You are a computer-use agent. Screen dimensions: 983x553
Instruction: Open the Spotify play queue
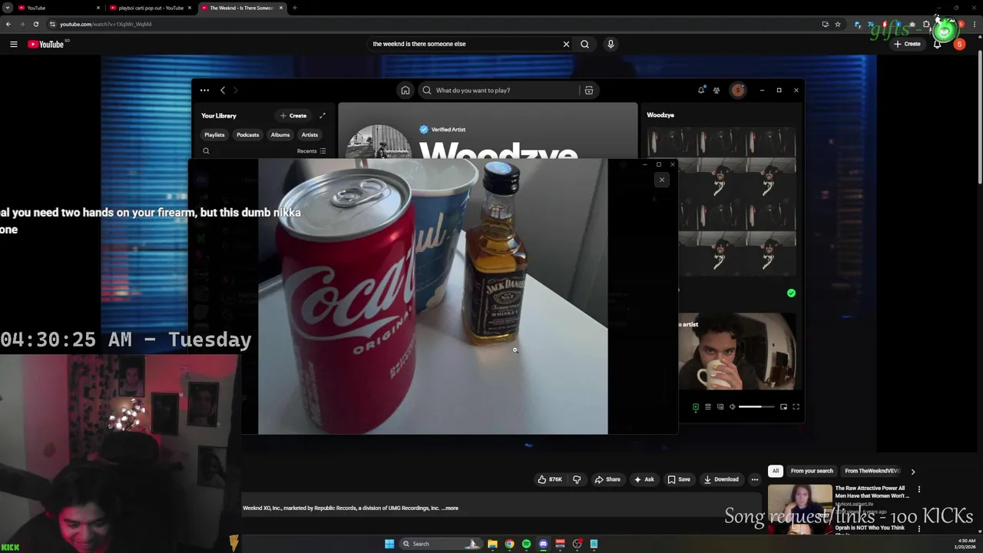tap(708, 407)
